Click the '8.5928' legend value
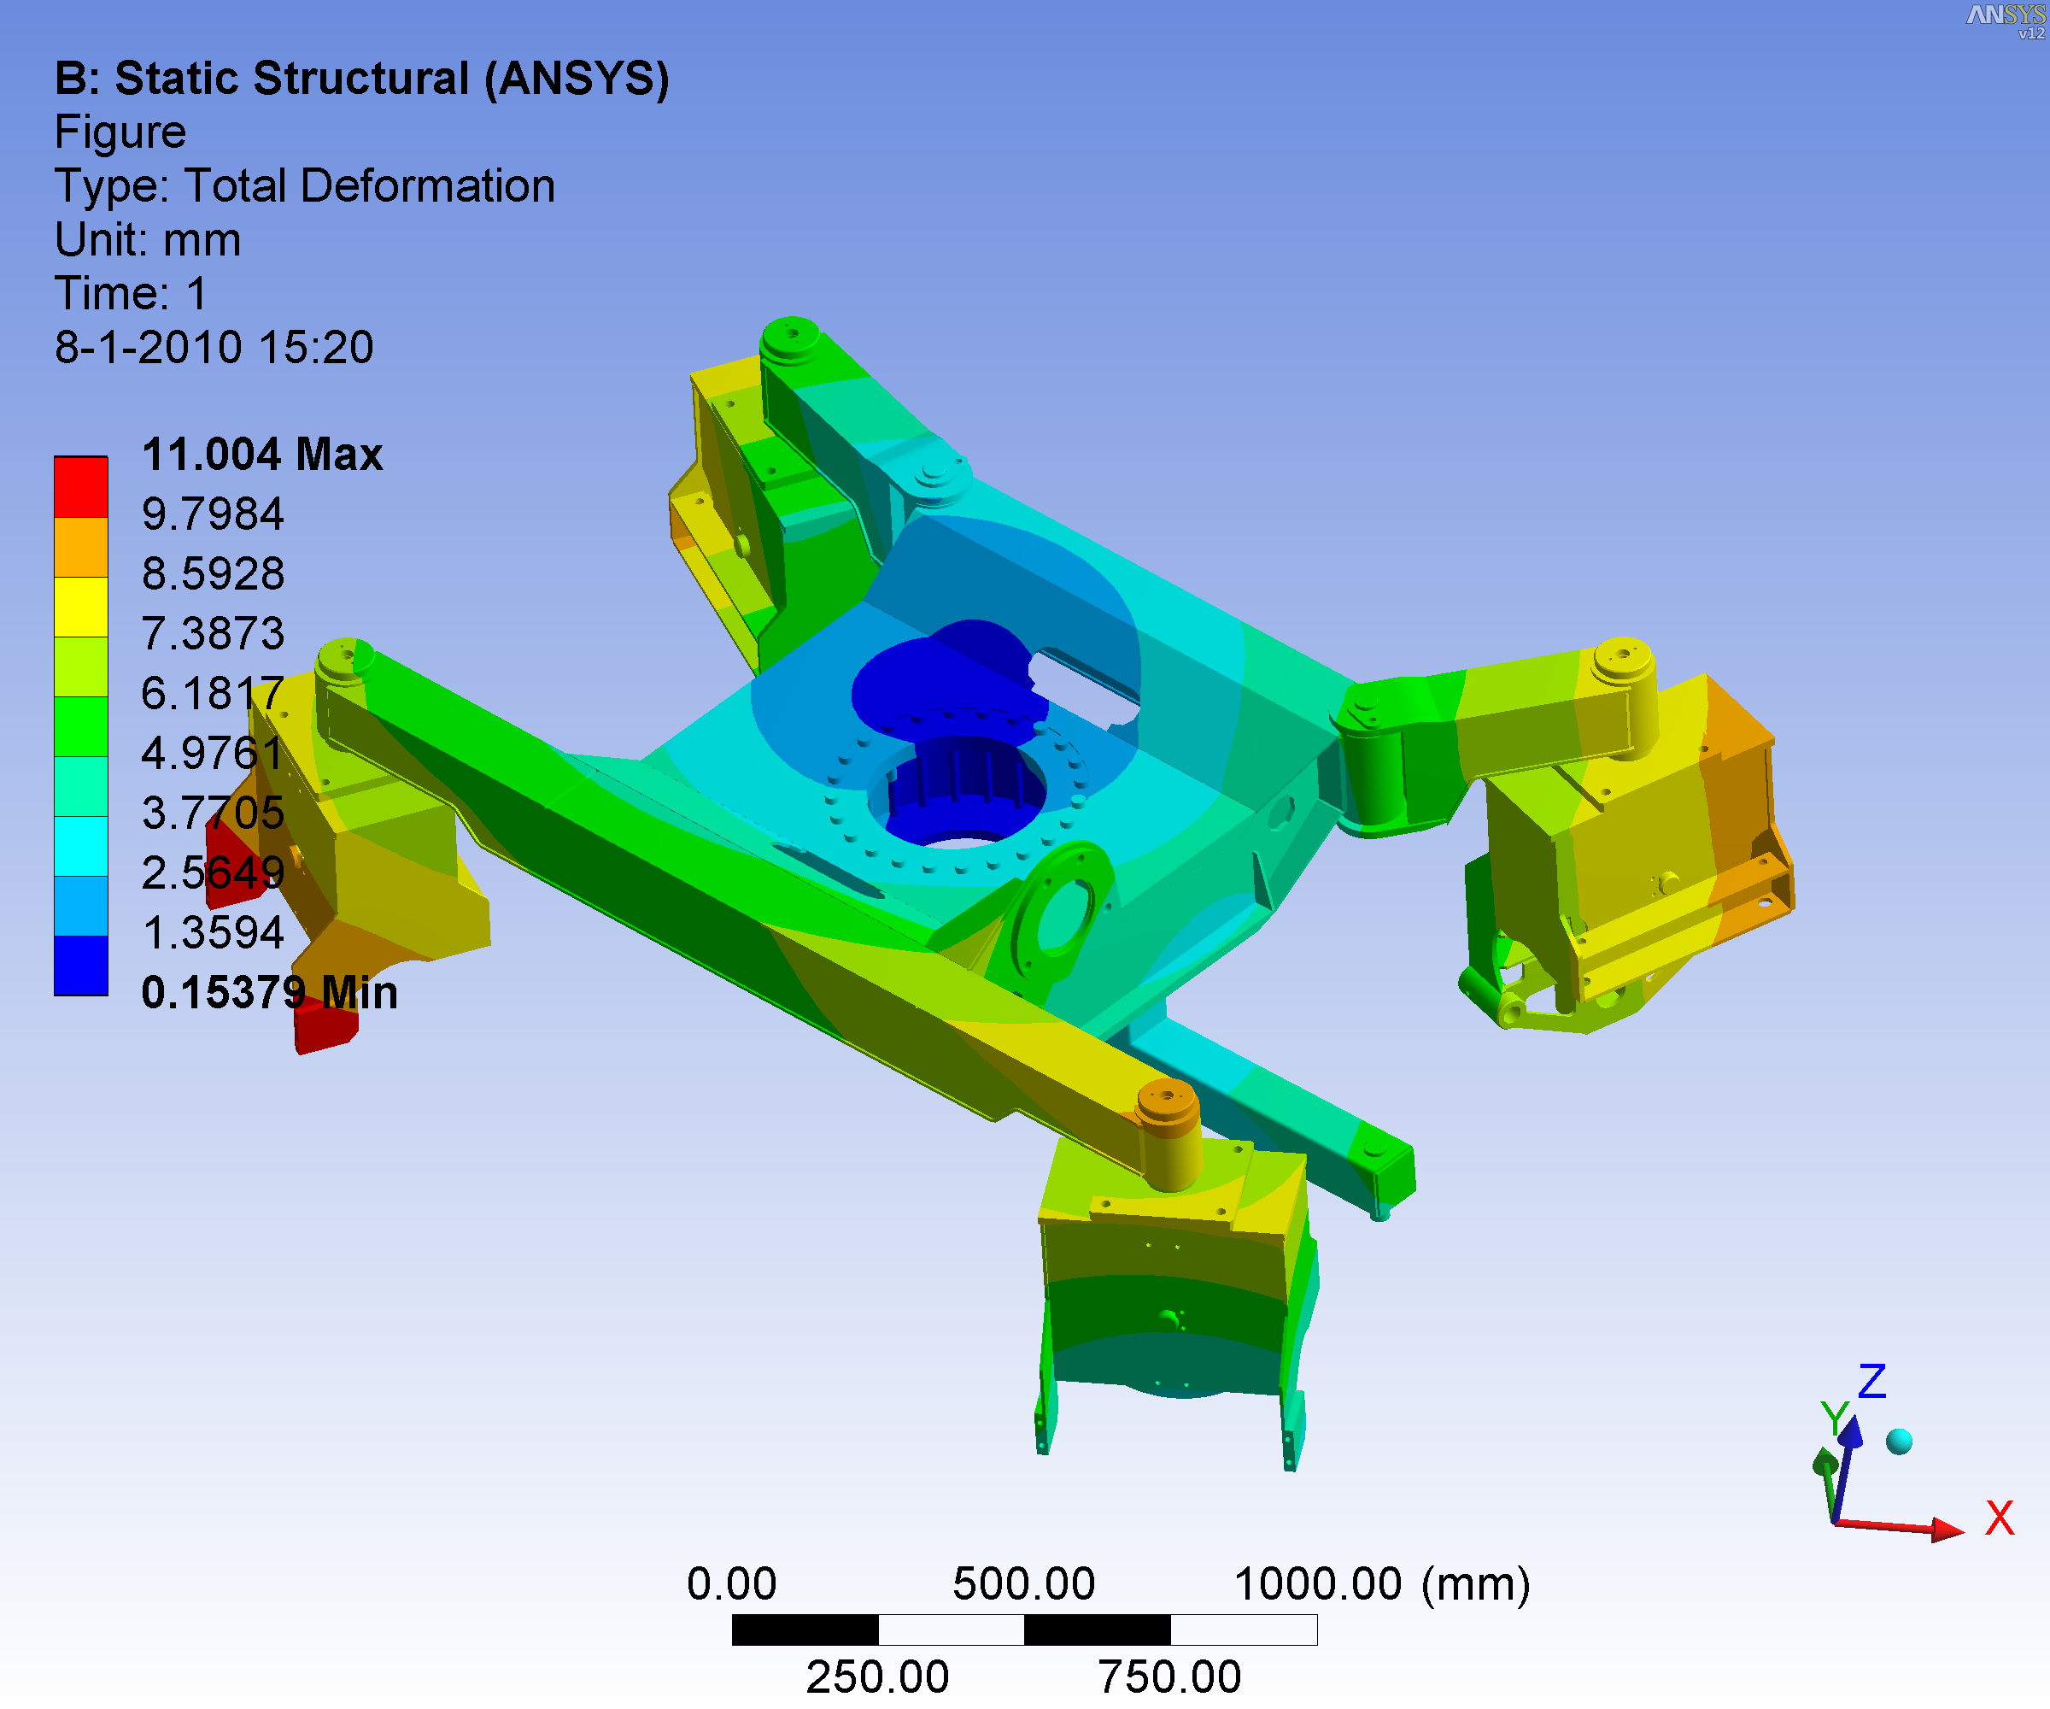 point(213,573)
